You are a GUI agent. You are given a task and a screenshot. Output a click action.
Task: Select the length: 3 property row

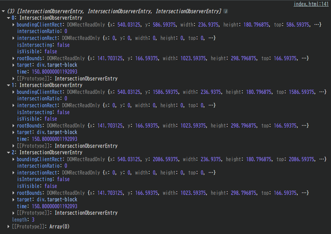pyautogui.click(x=23, y=220)
